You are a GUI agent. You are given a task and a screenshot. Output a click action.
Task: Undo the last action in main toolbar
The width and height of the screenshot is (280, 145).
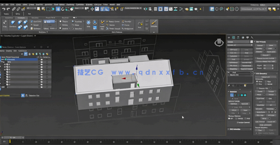point(4,9)
